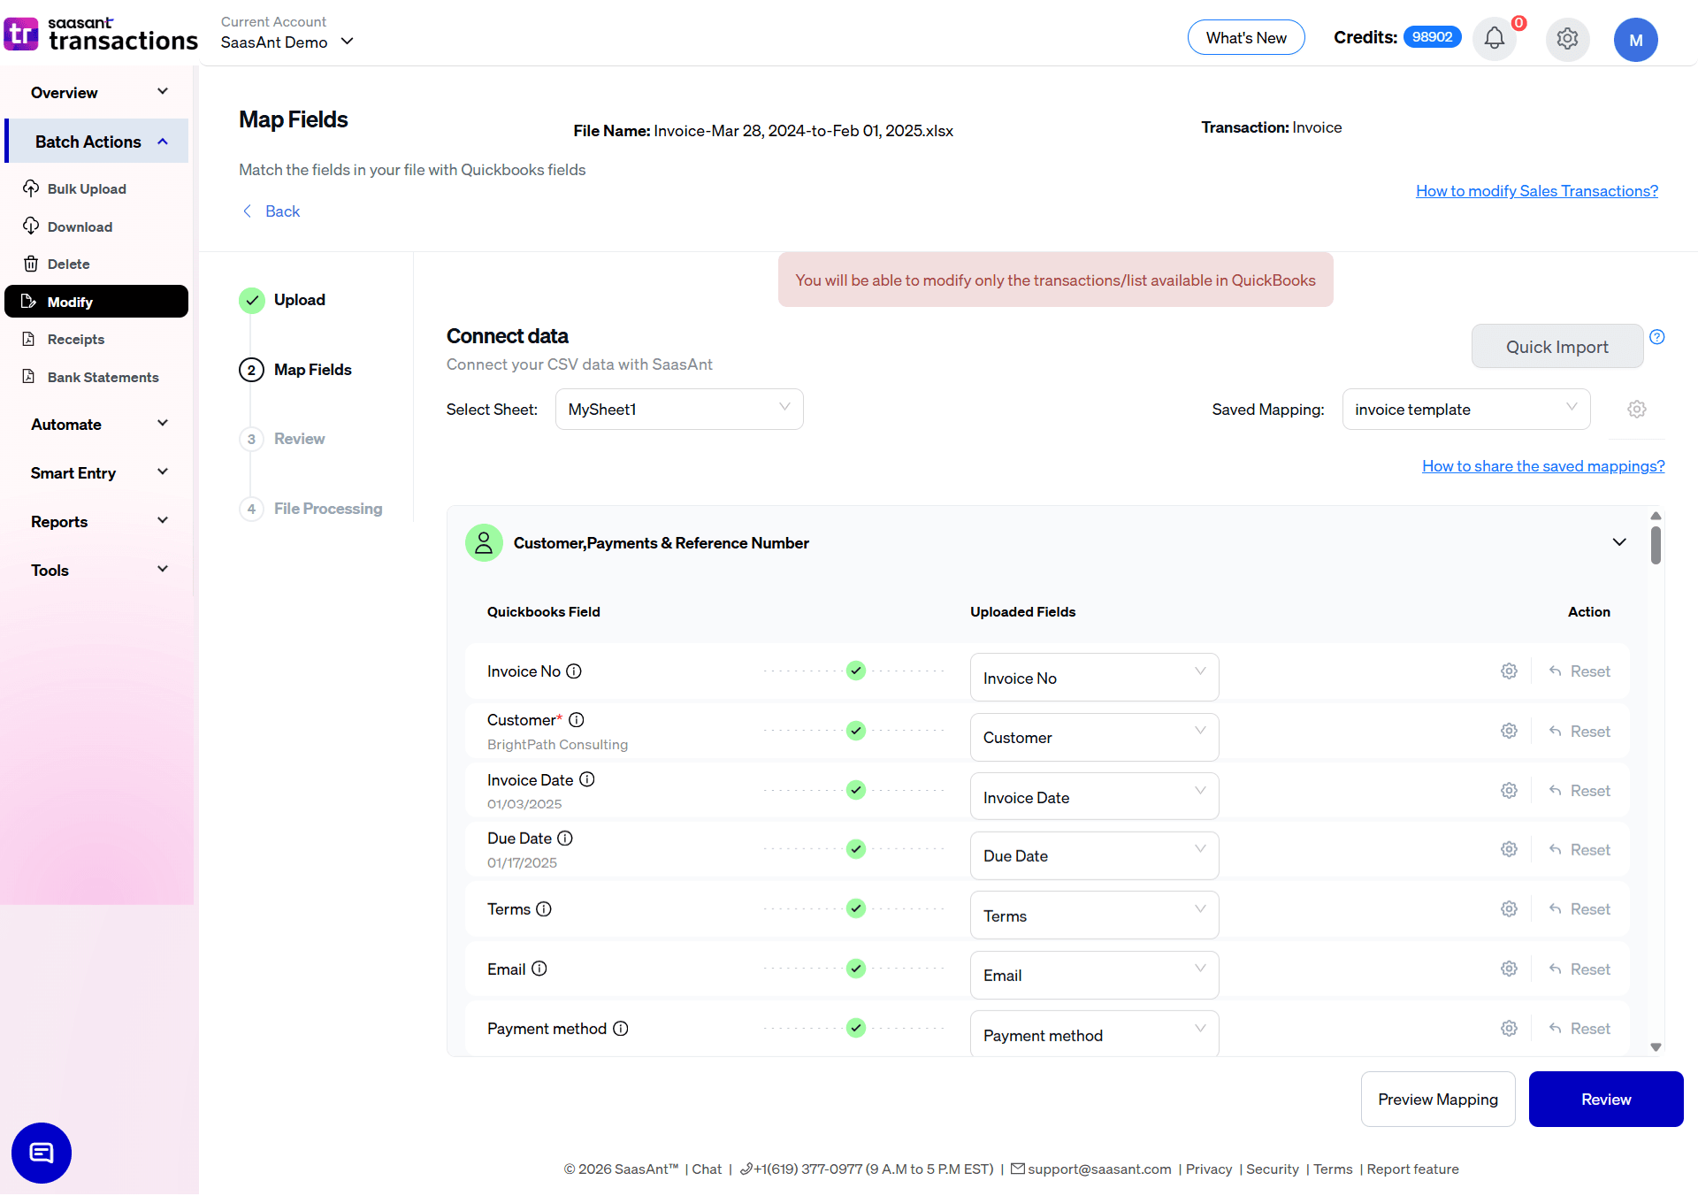The image size is (1698, 1196).
Task: Click info icon beside Payment method
Action: tap(621, 1029)
